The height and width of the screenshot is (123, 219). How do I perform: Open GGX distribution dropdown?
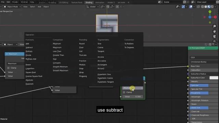pos(204,57)
